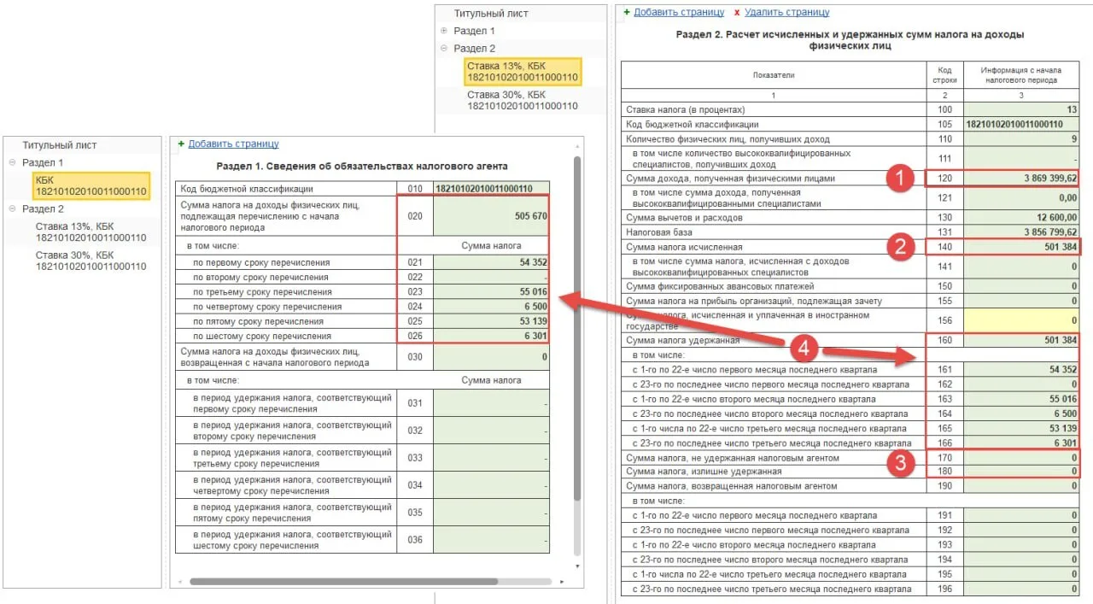The image size is (1093, 604).
Task: Click the value cell of line 036
Action: (x=491, y=539)
